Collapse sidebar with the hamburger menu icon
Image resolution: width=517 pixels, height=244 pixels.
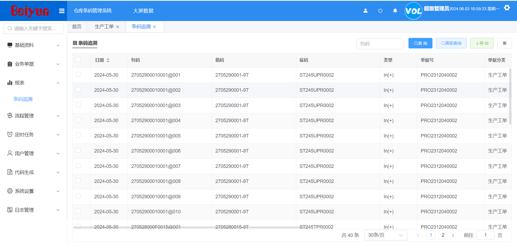(62, 11)
